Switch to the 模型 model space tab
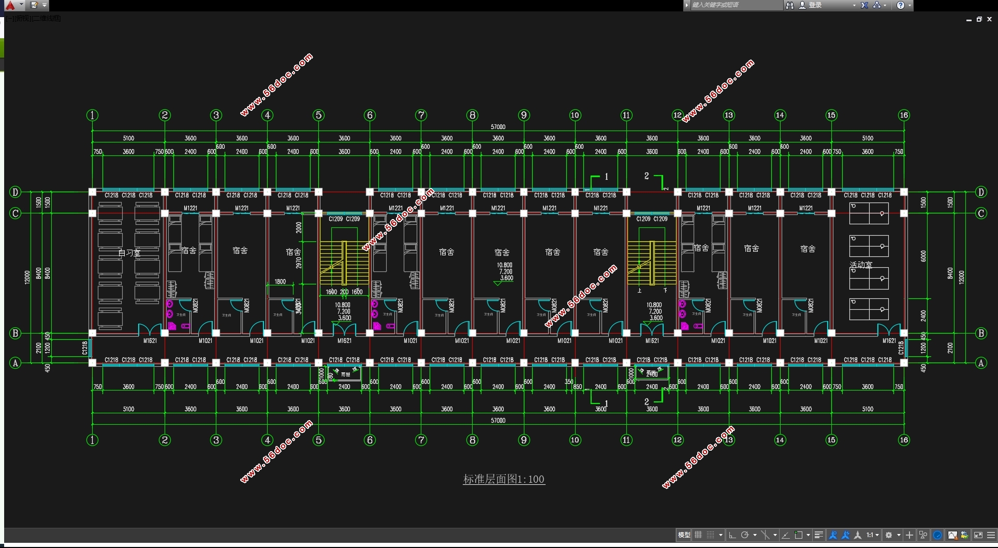 [x=684, y=535]
